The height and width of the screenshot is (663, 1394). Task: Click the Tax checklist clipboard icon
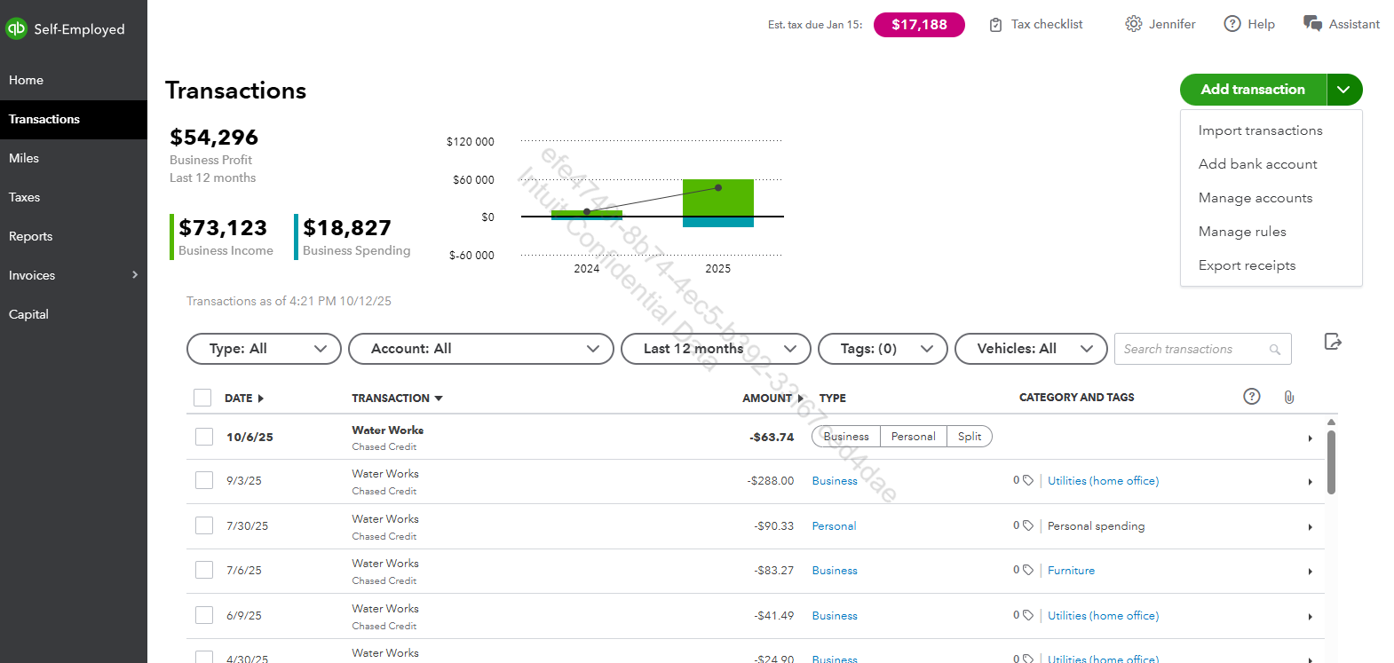click(995, 25)
